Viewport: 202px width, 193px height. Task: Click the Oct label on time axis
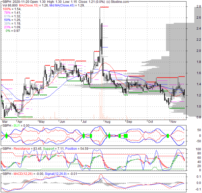click(150, 122)
